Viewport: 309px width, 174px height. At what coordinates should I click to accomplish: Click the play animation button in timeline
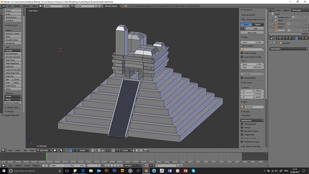click(x=115, y=165)
